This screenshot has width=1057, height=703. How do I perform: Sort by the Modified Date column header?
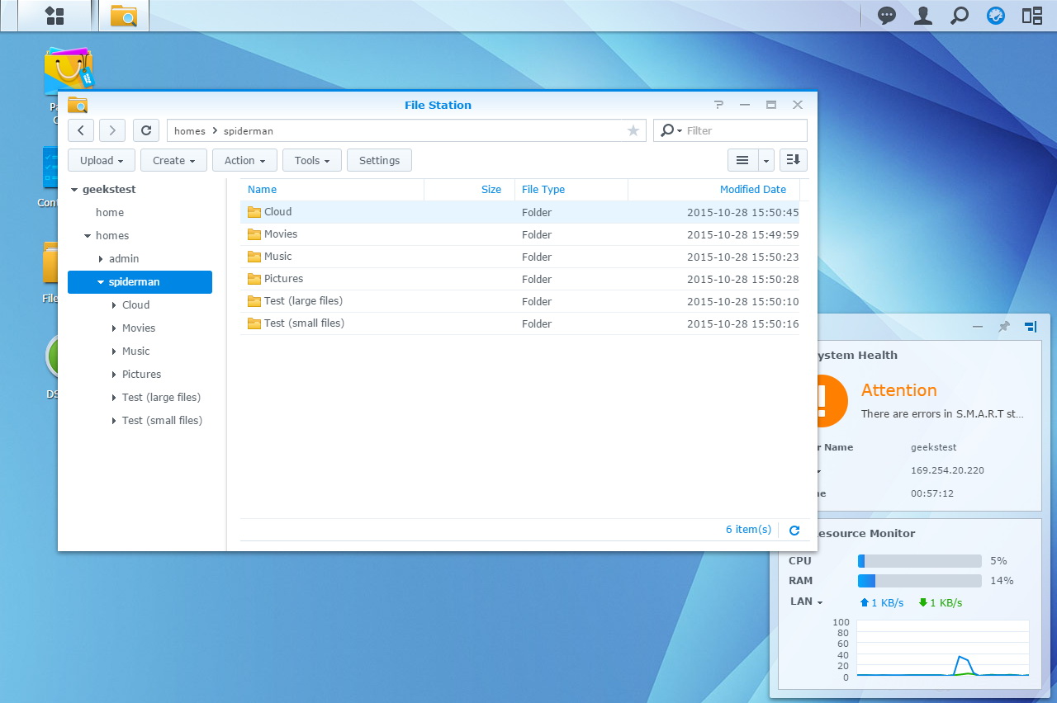pyautogui.click(x=752, y=190)
